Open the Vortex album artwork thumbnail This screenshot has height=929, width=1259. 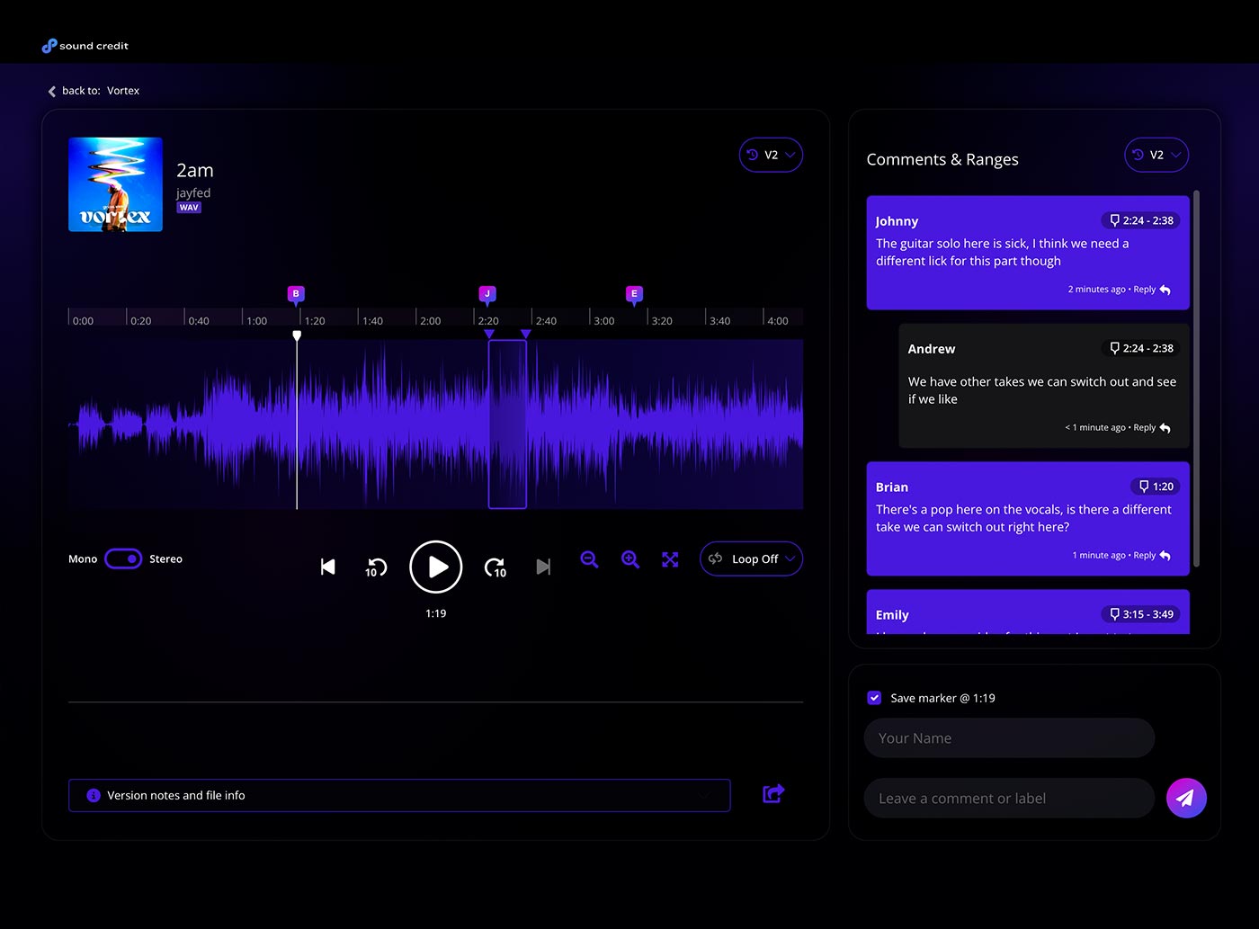click(115, 184)
